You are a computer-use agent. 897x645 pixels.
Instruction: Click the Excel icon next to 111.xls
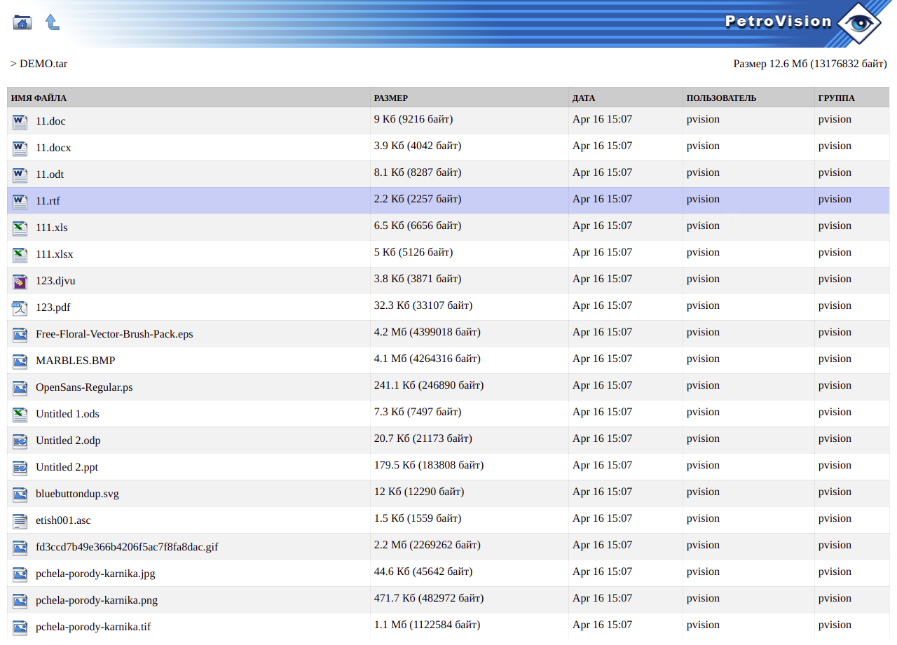click(20, 228)
